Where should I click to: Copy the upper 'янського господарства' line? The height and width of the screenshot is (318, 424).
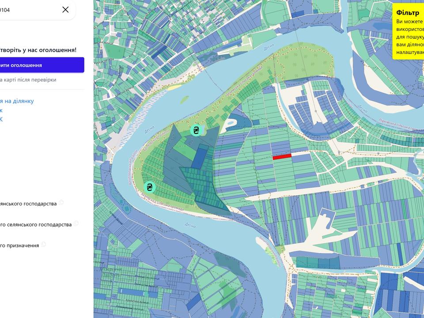click(61, 202)
